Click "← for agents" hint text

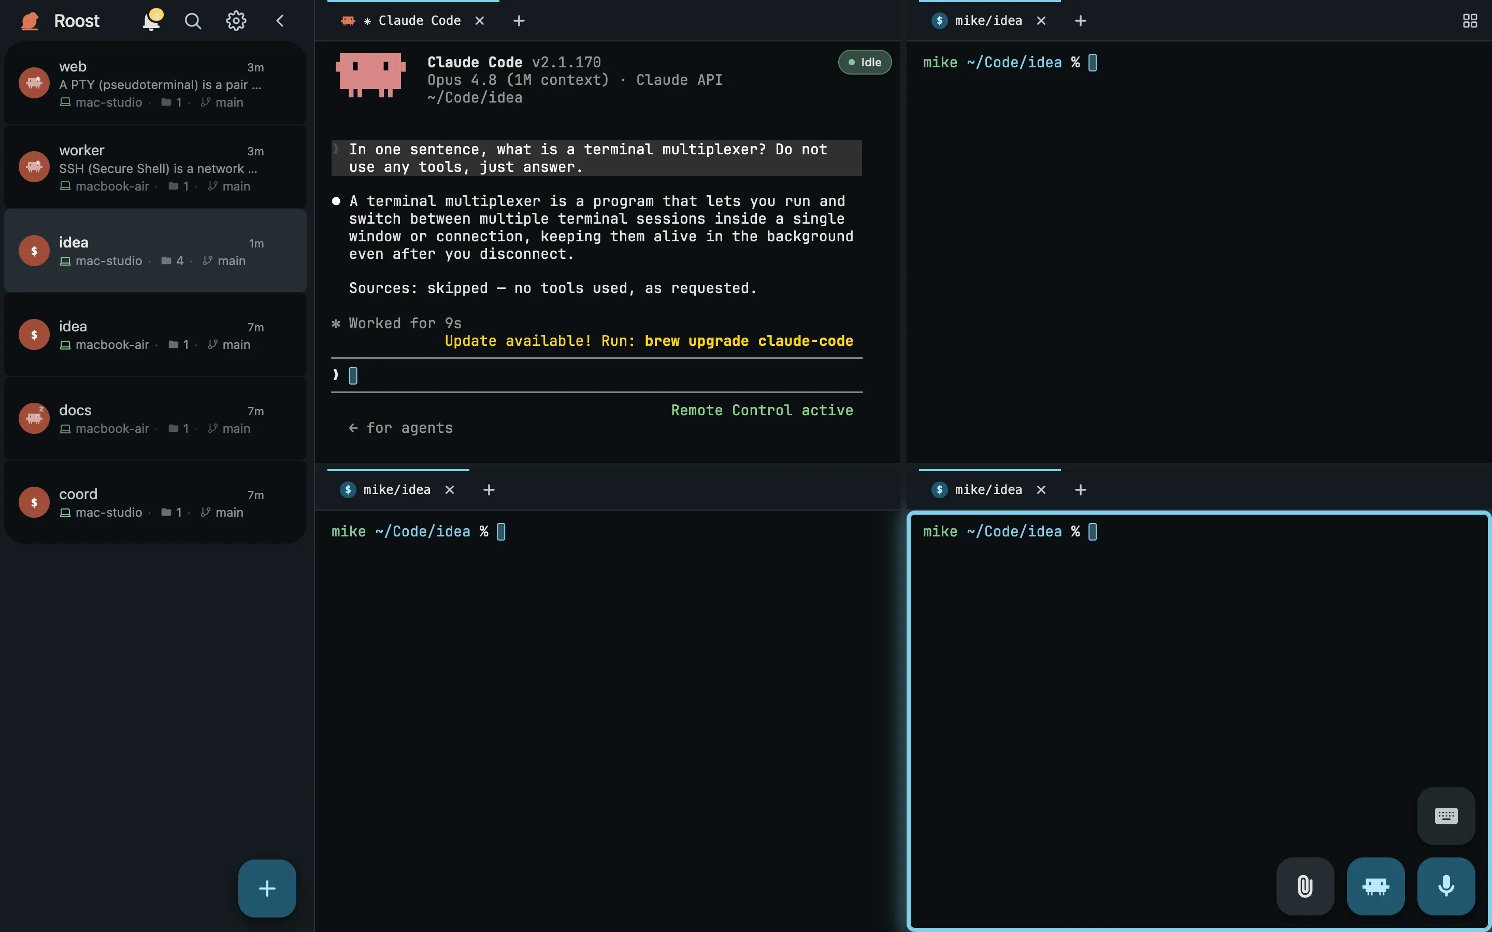click(401, 428)
